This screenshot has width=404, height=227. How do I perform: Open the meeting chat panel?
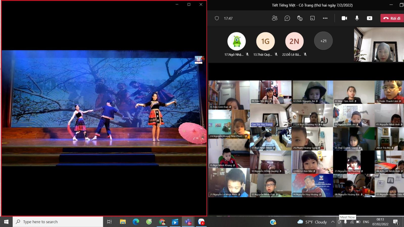point(287,18)
